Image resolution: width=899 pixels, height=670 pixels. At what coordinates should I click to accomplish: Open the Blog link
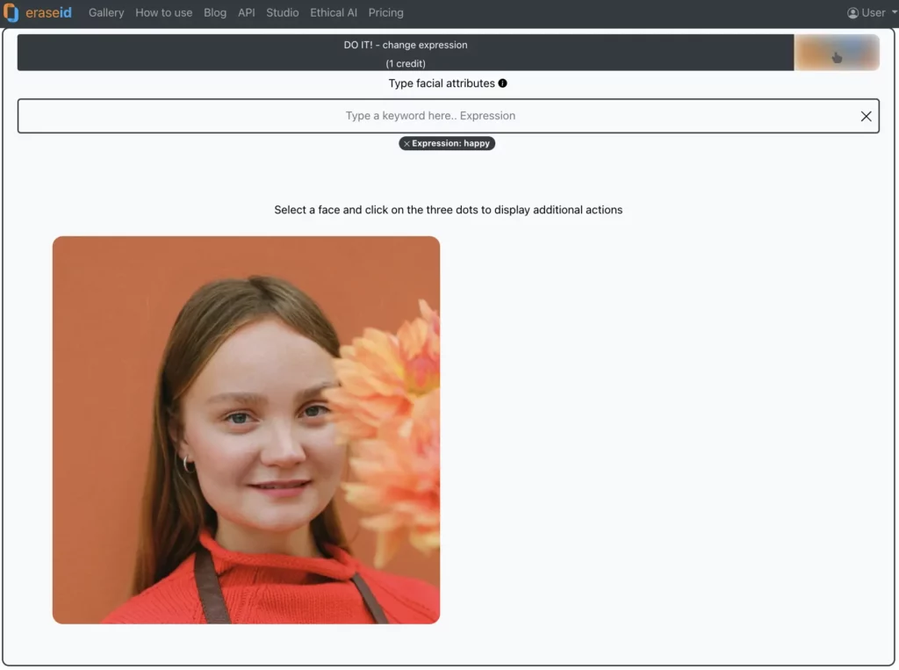click(x=215, y=13)
